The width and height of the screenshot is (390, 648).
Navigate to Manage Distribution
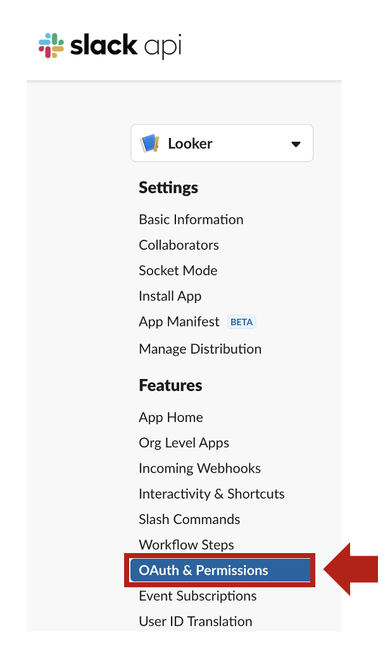[x=200, y=349]
